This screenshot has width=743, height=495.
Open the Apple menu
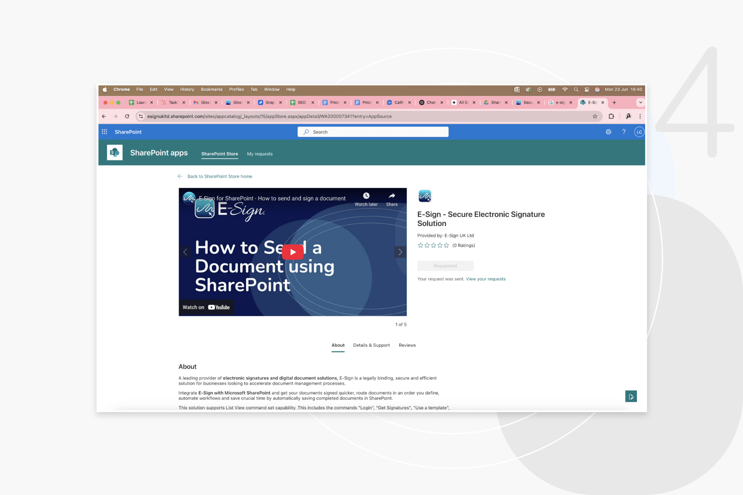[105, 90]
